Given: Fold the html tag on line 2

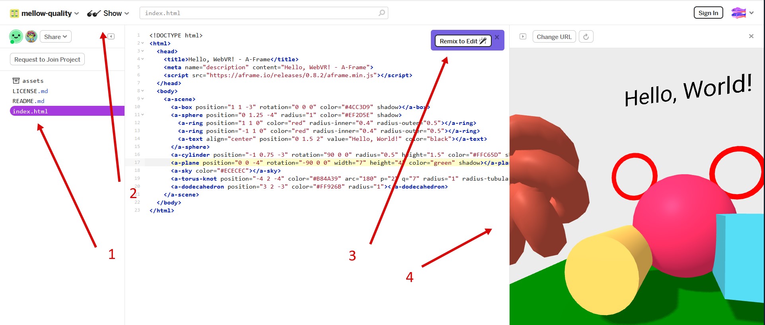Looking at the screenshot, I should pos(142,43).
